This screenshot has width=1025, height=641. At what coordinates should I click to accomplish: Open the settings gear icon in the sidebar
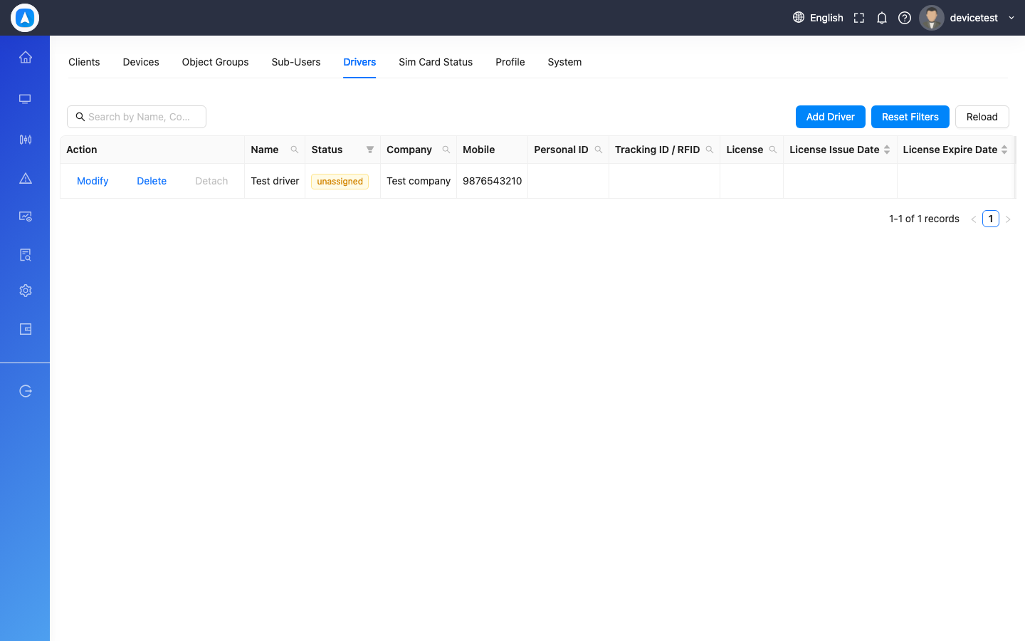pos(26,291)
